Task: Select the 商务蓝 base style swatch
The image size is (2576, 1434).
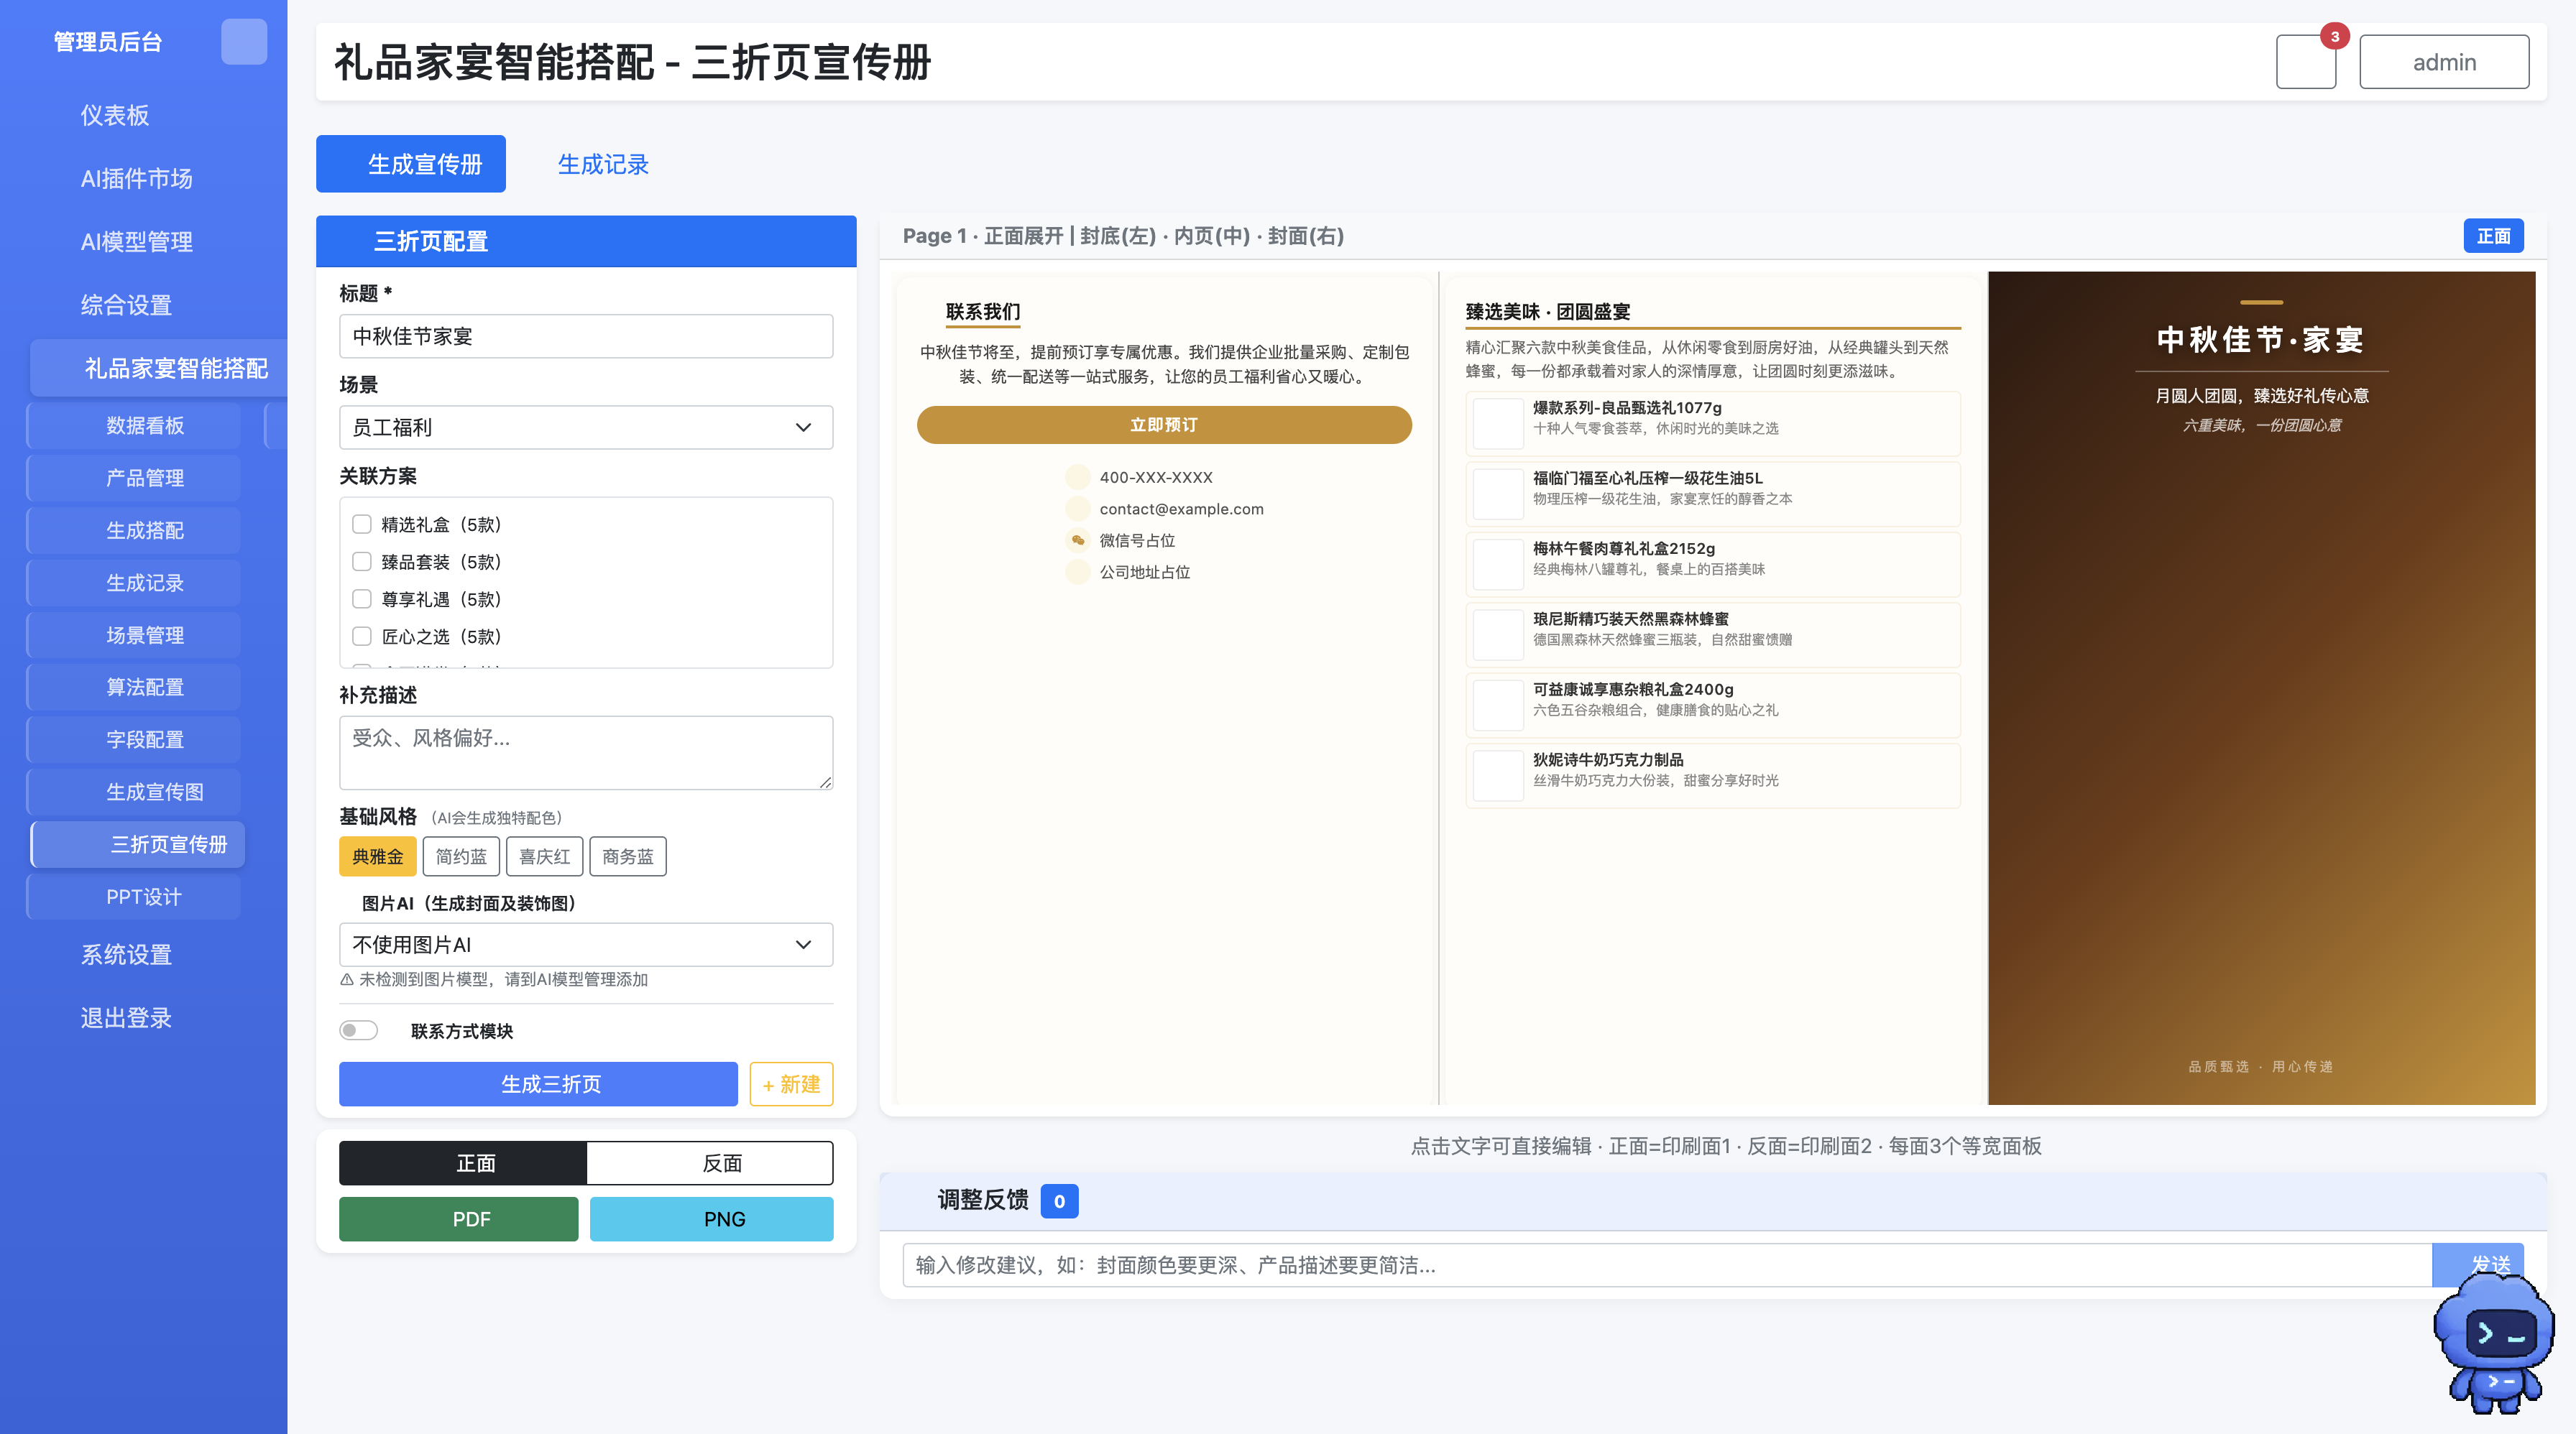Action: 628,856
